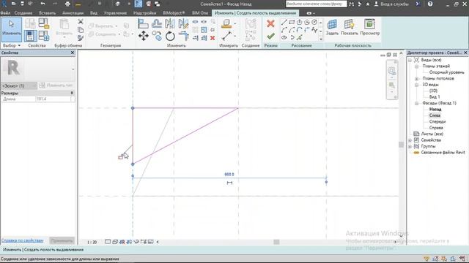Open the Help question mark icon
469x263 pixels.
click(430, 4)
